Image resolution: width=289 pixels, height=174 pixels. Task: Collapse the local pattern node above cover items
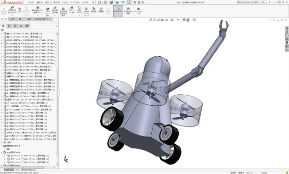point(1,152)
